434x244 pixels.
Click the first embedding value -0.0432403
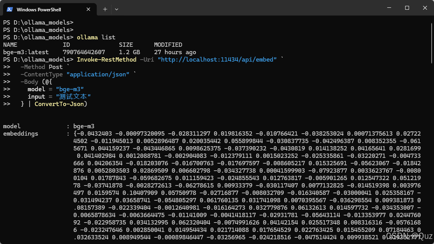coord(94,134)
